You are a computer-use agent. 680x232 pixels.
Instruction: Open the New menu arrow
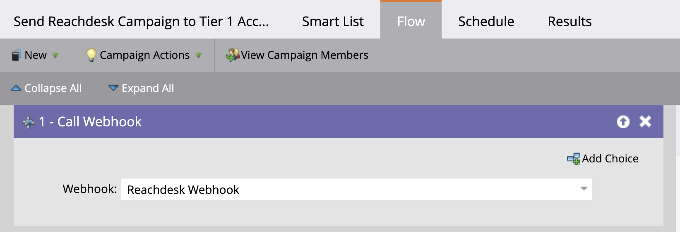coord(55,55)
